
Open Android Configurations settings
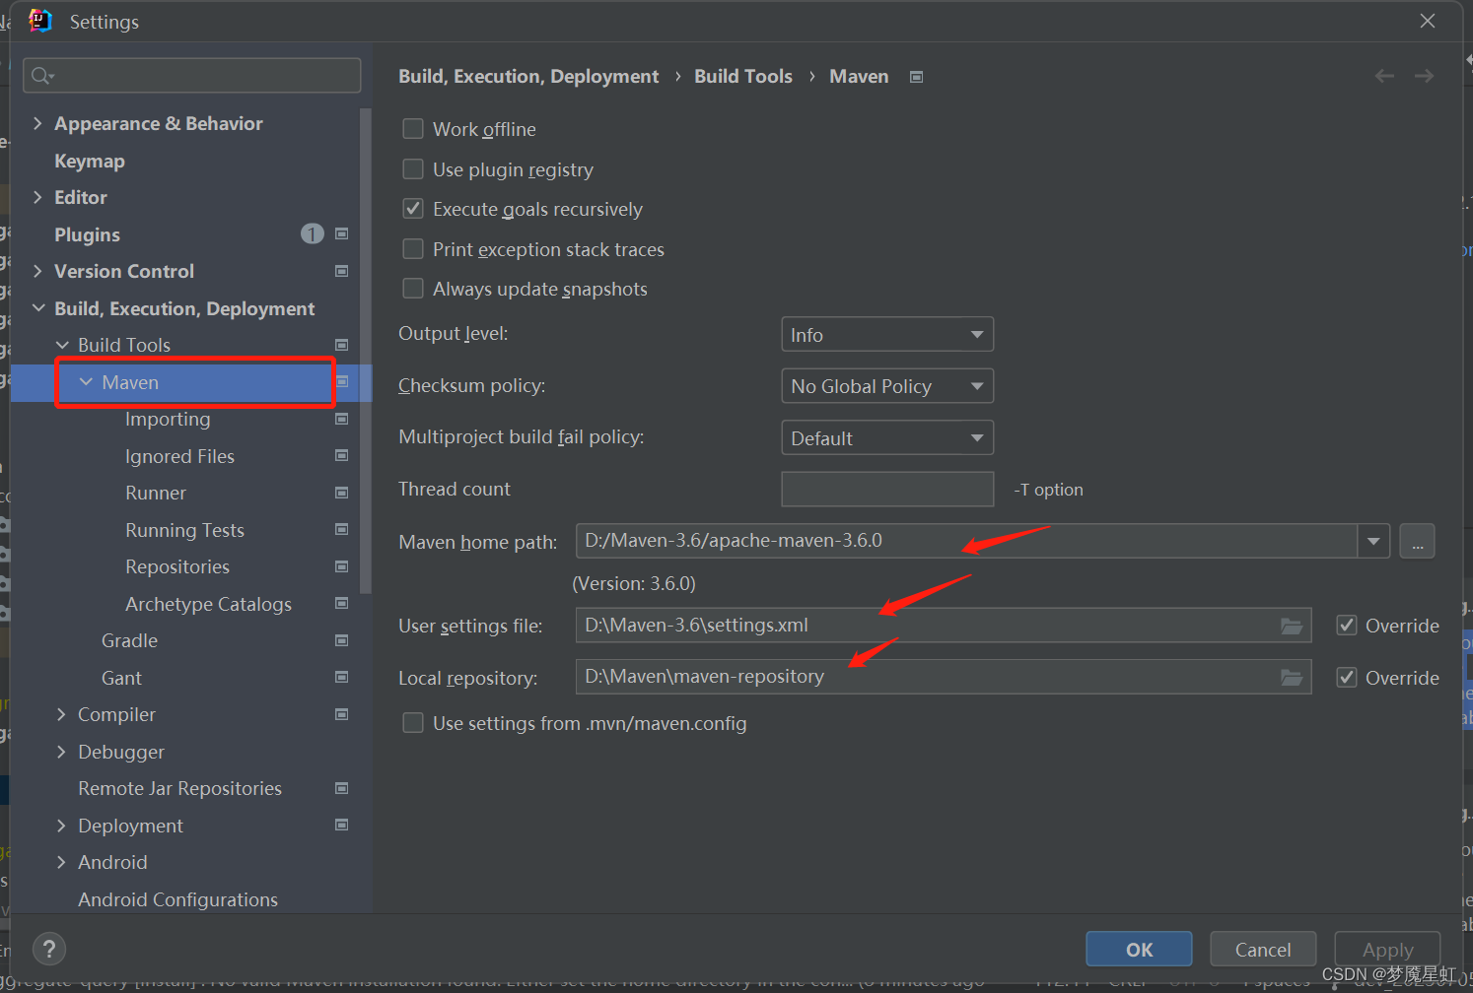(177, 899)
